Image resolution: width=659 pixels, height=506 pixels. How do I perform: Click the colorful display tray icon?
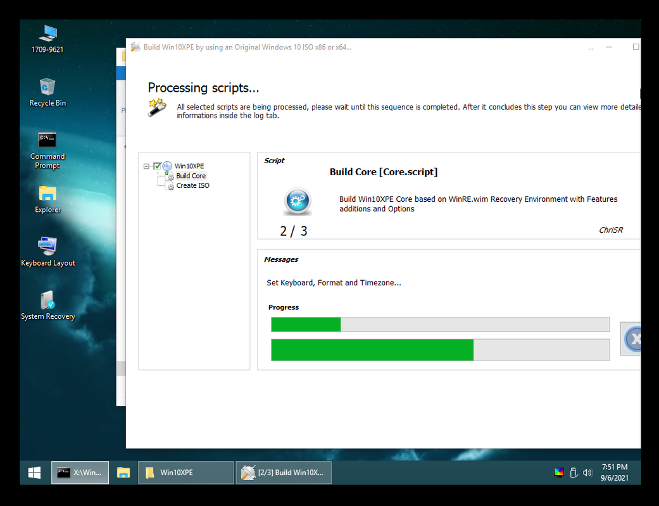pyautogui.click(x=558, y=473)
